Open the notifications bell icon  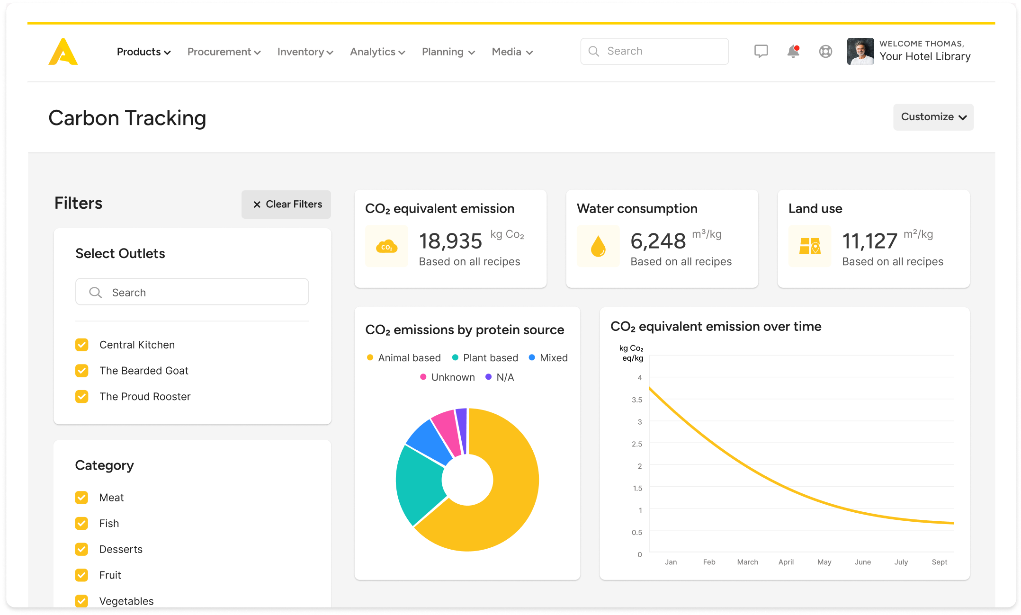pyautogui.click(x=793, y=51)
